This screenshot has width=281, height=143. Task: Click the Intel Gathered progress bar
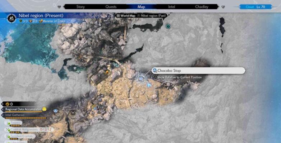pyautogui.click(x=25, y=118)
